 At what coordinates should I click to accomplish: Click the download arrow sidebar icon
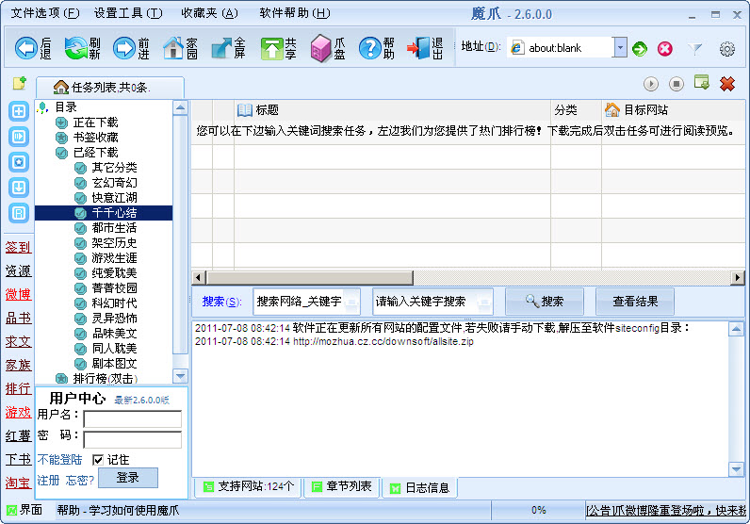19,188
